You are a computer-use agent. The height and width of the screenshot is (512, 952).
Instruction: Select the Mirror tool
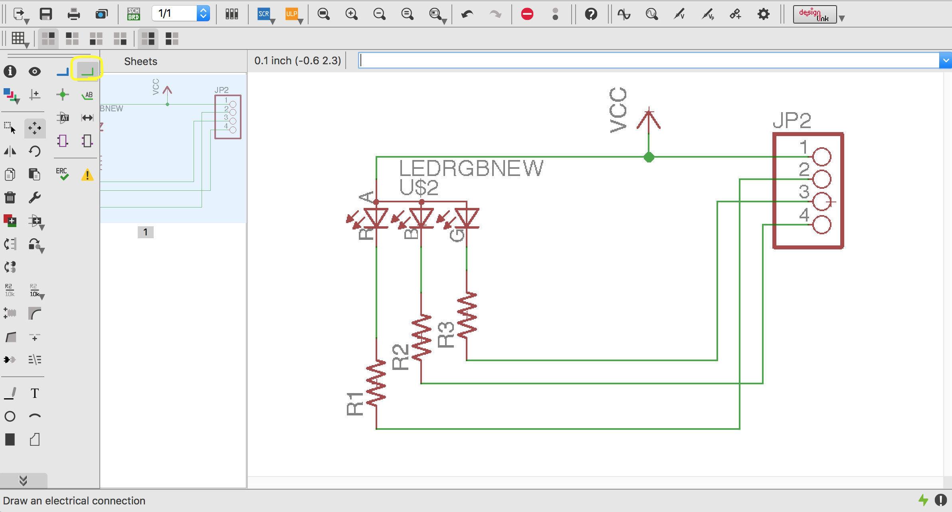[x=10, y=151]
